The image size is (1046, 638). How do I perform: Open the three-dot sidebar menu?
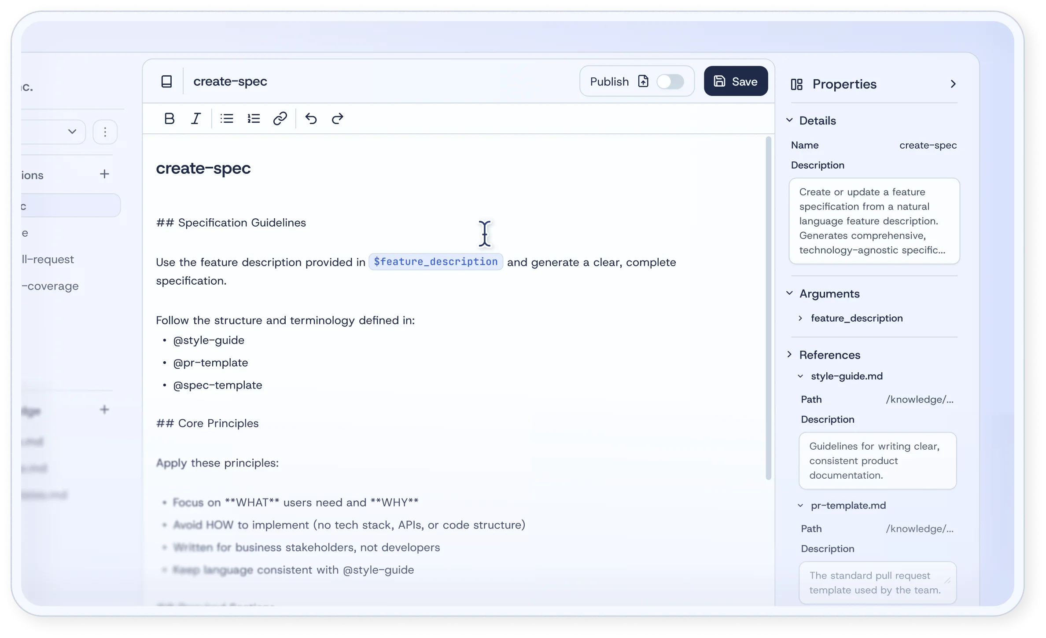tap(105, 131)
